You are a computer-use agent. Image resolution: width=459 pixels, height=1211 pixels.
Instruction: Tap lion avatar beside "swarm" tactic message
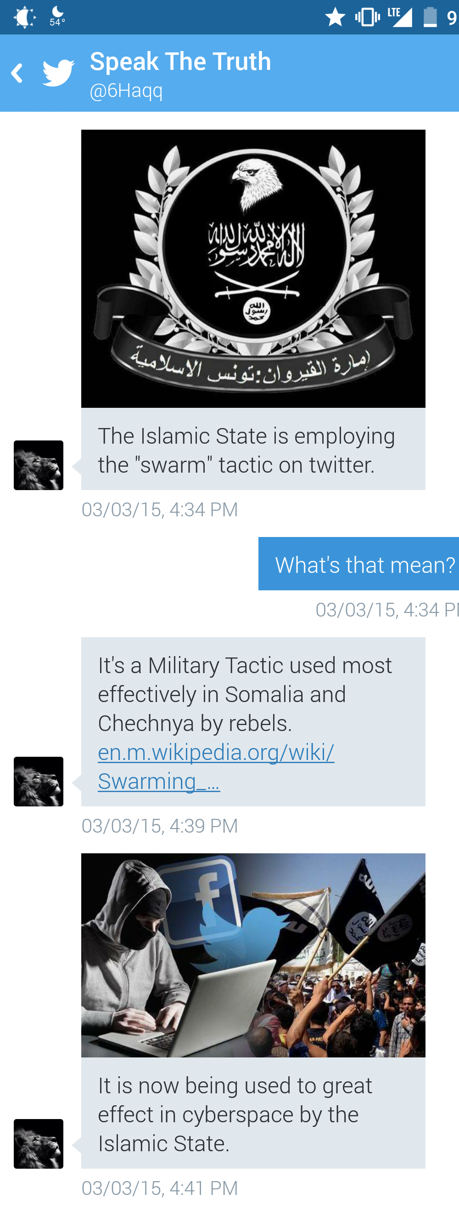tap(39, 465)
